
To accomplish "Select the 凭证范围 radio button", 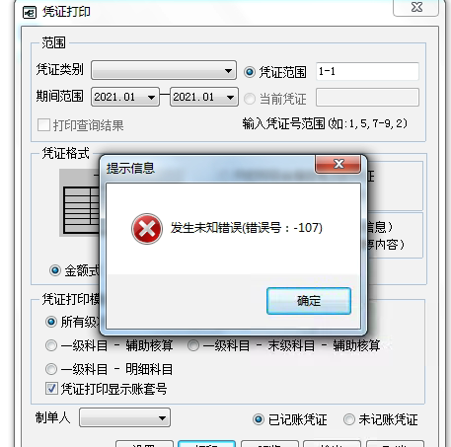I will (250, 72).
